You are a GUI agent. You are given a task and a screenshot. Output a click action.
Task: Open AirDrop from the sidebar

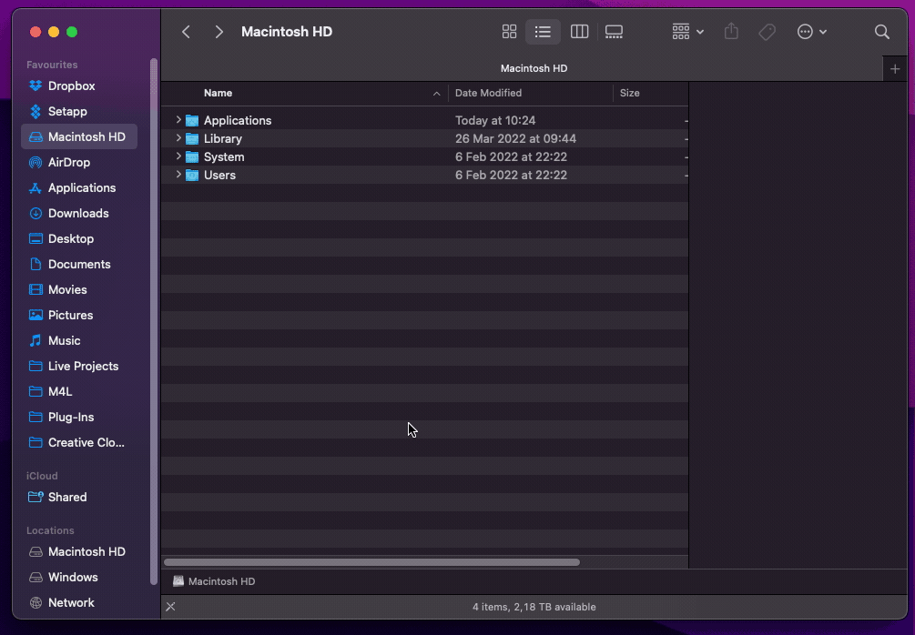point(69,162)
